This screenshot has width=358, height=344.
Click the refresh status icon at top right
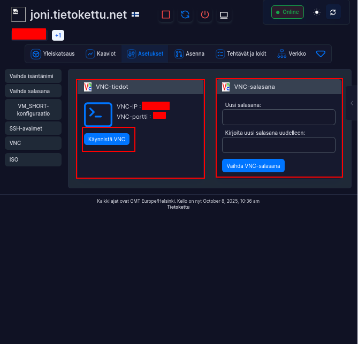coord(333,12)
